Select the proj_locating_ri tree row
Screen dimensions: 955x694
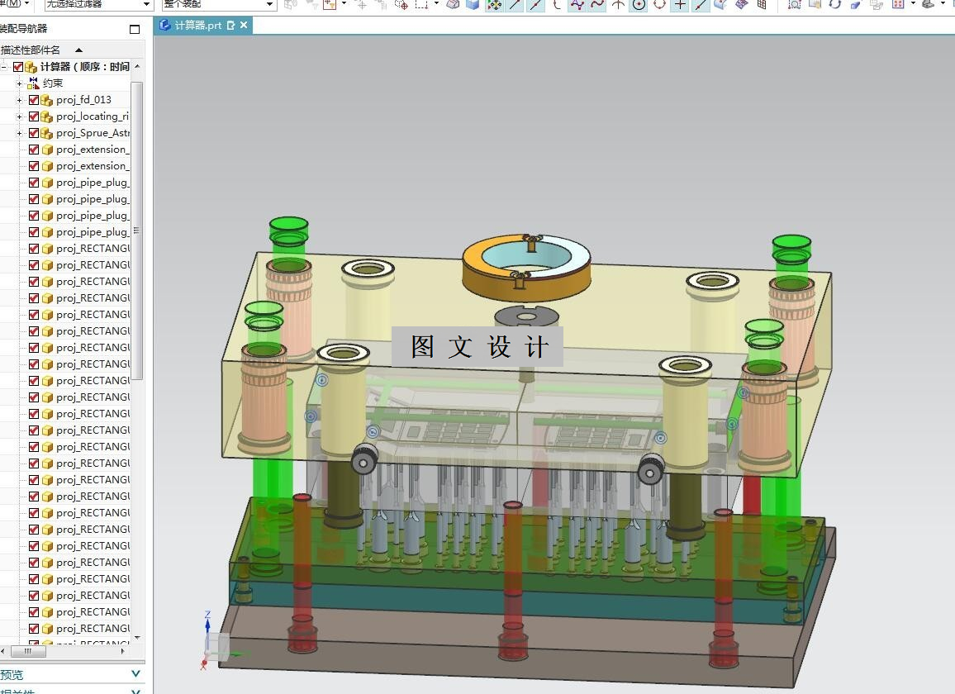pyautogui.click(x=93, y=116)
